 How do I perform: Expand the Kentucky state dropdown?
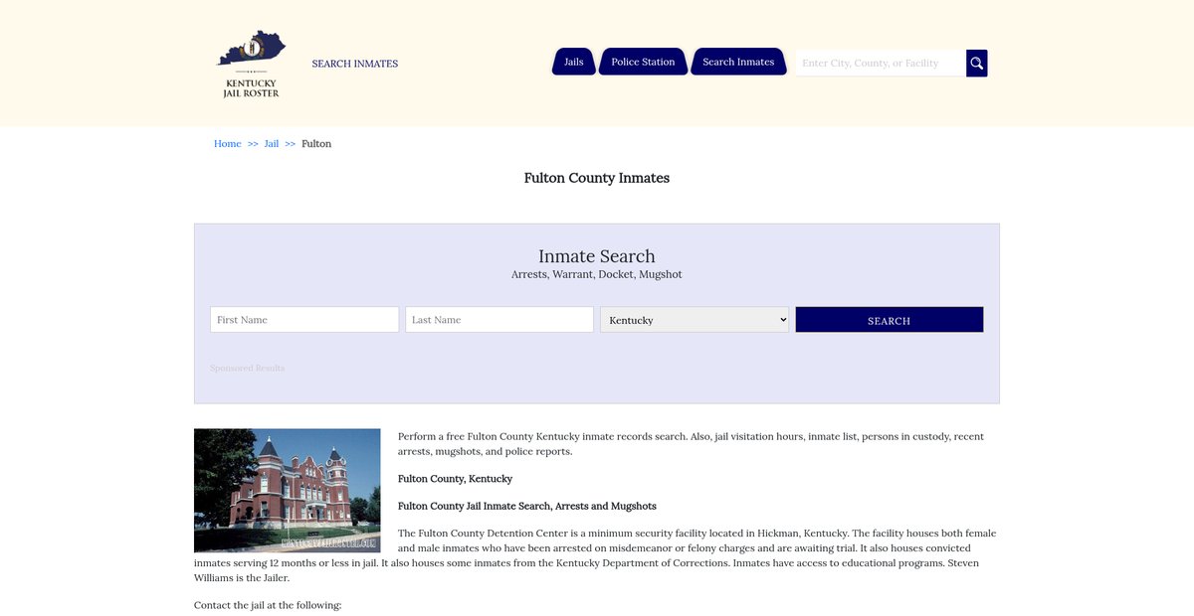pos(695,320)
